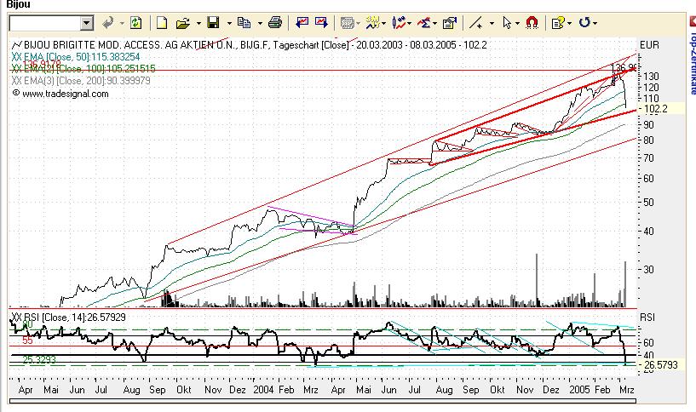The width and height of the screenshot is (696, 412).
Task: Select the trend line drawing tool
Action: [x=476, y=23]
